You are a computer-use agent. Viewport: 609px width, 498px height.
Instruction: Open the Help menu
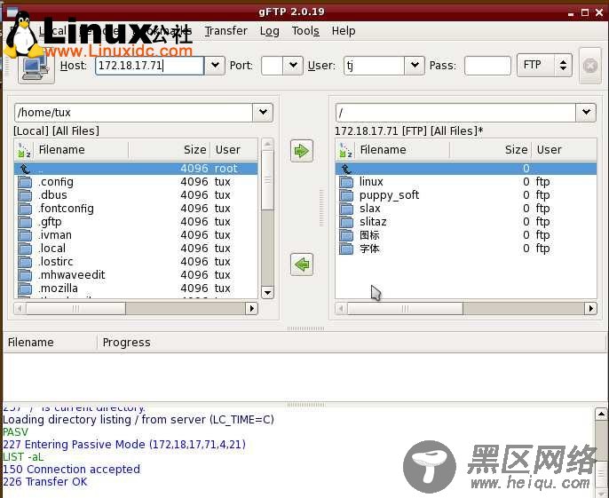pyautogui.click(x=344, y=31)
